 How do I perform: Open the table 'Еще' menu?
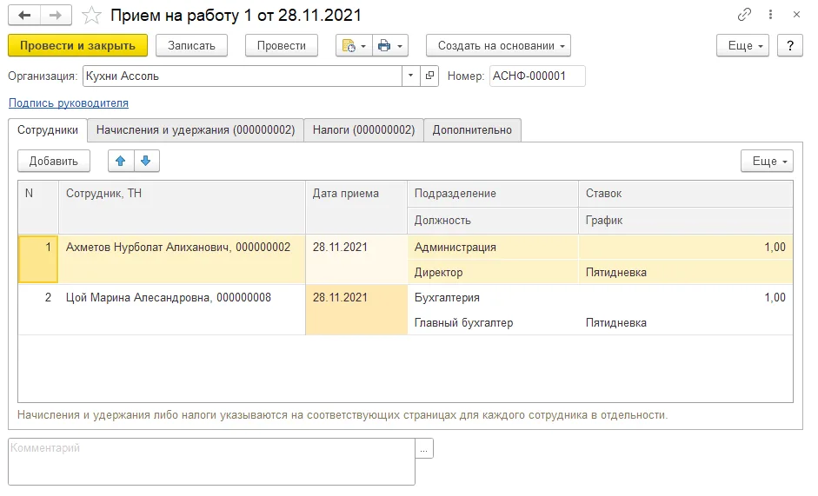767,162
